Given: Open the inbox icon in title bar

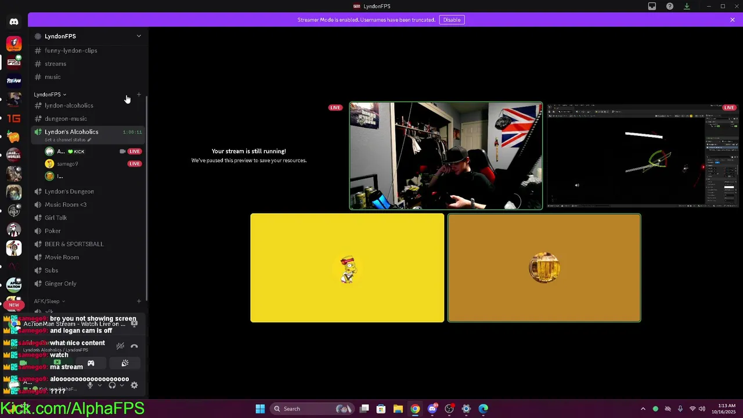Looking at the screenshot, I should [x=652, y=6].
